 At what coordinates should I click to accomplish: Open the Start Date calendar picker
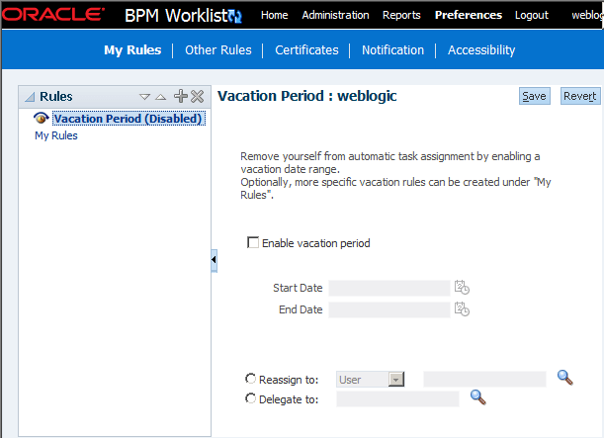pos(462,288)
